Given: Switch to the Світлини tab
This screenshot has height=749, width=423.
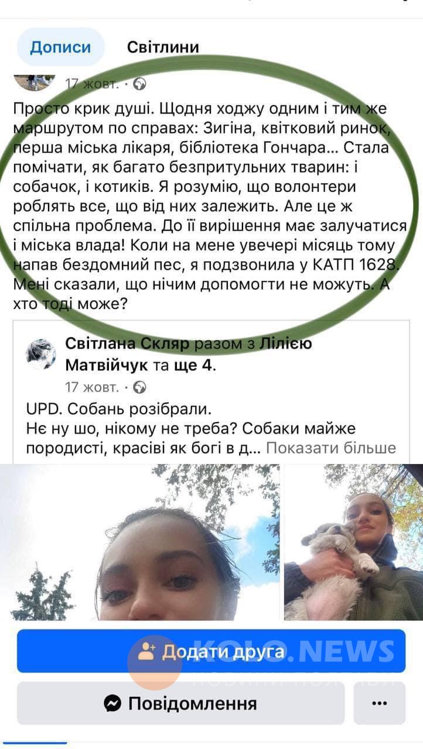Looking at the screenshot, I should 163,47.
